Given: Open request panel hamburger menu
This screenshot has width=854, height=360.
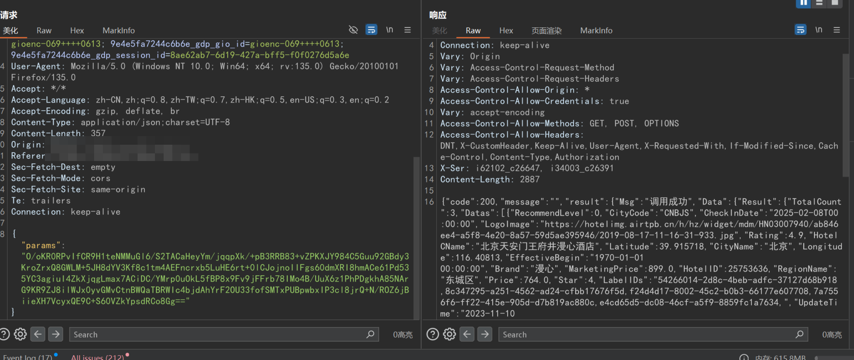Looking at the screenshot, I should [408, 30].
